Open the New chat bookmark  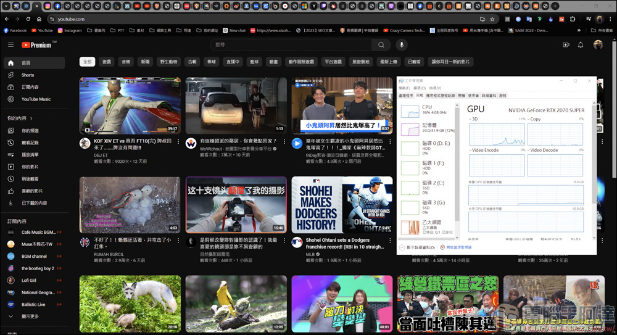pos(234,30)
